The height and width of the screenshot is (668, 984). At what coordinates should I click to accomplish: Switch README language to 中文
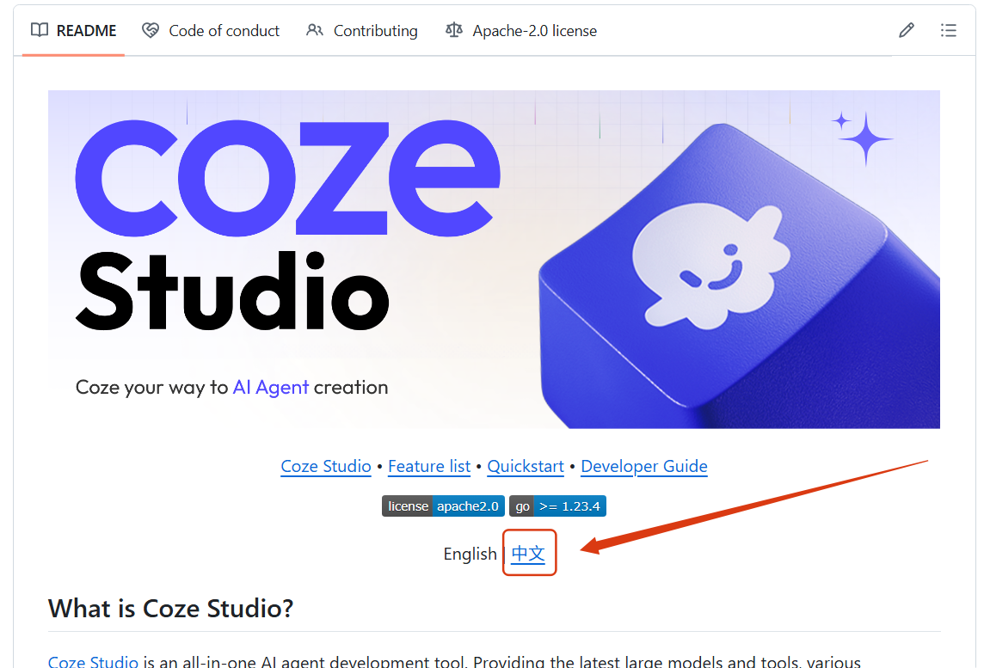tap(528, 554)
